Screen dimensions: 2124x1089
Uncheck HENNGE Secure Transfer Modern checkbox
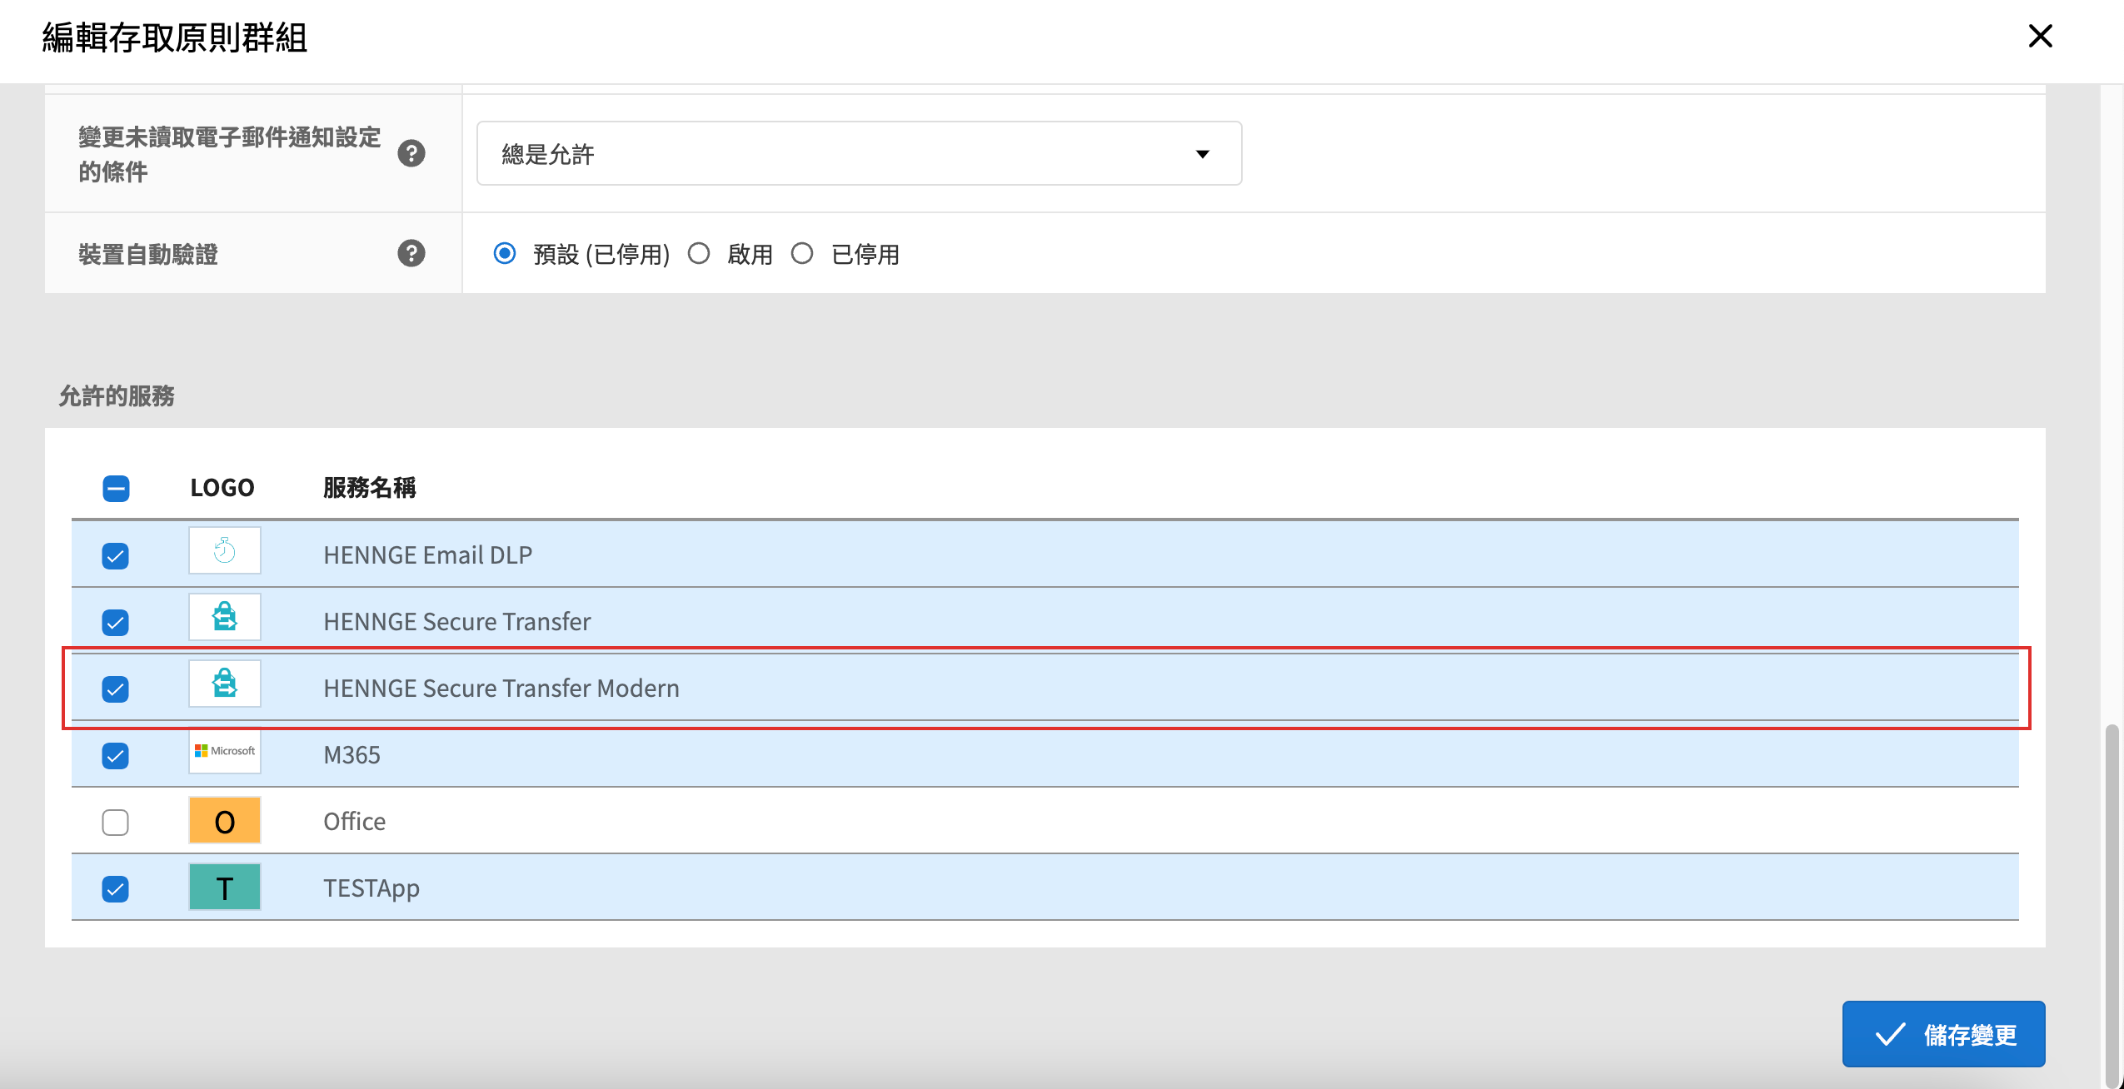116,689
